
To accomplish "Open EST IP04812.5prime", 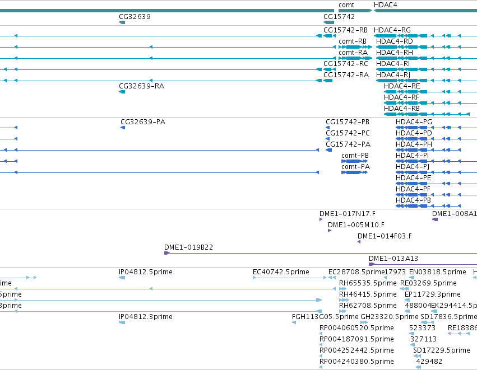I will click(146, 273).
